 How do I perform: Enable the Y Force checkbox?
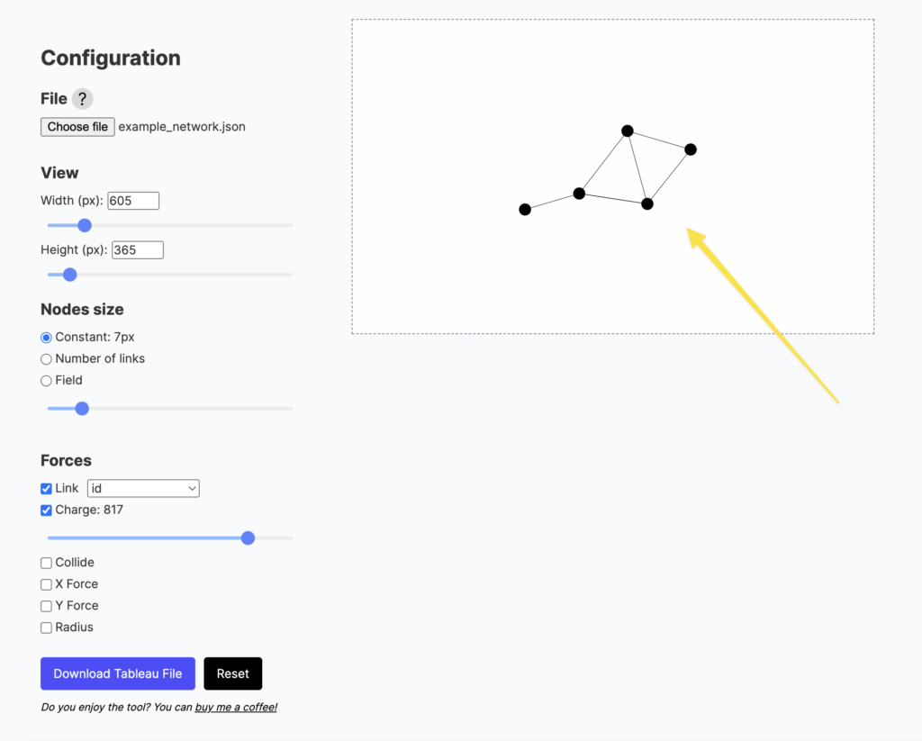(x=47, y=606)
